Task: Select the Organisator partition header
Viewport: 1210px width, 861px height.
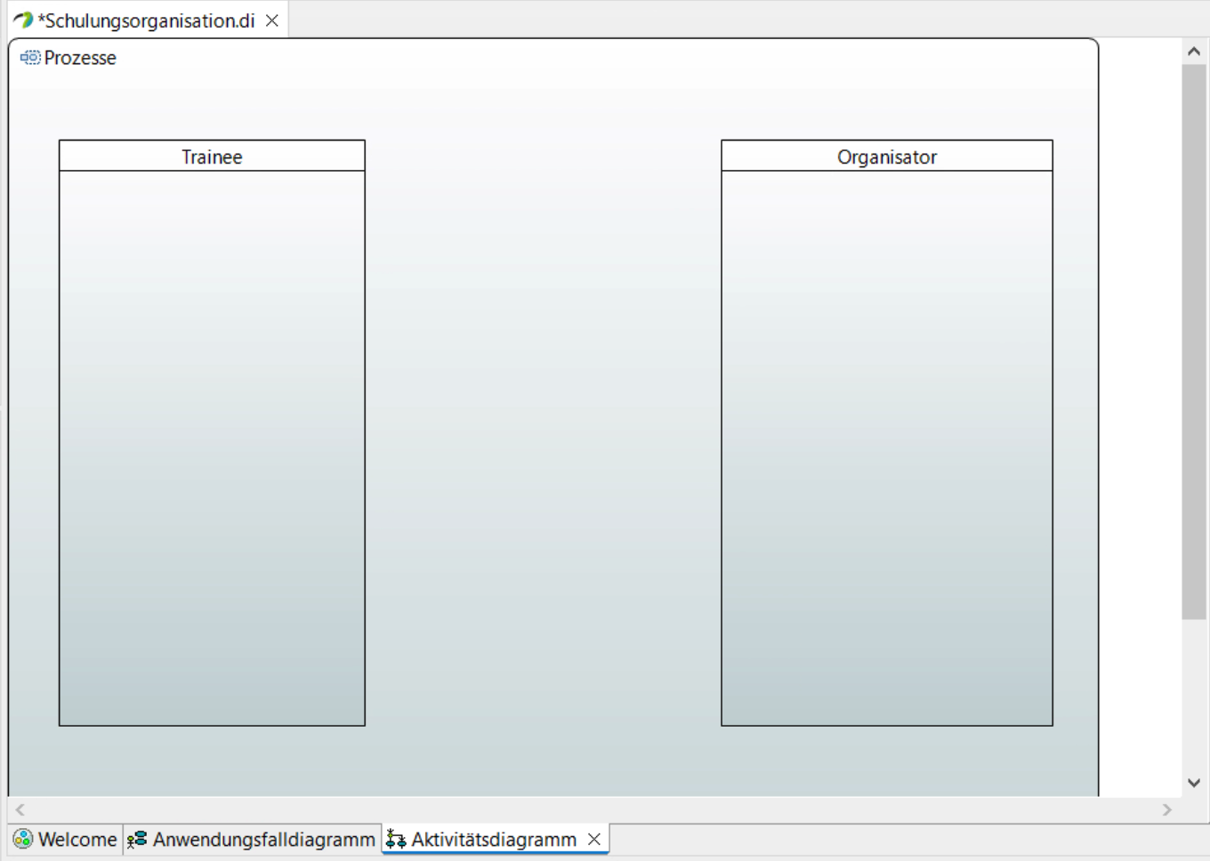Action: pyautogui.click(x=887, y=157)
